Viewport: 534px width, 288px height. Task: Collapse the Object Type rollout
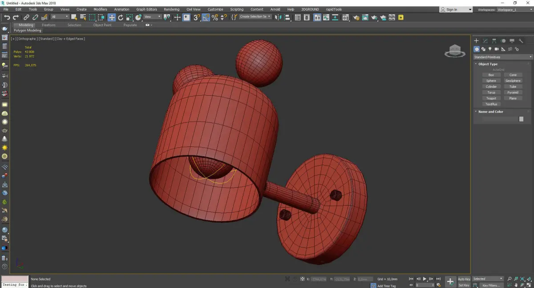(x=488, y=64)
